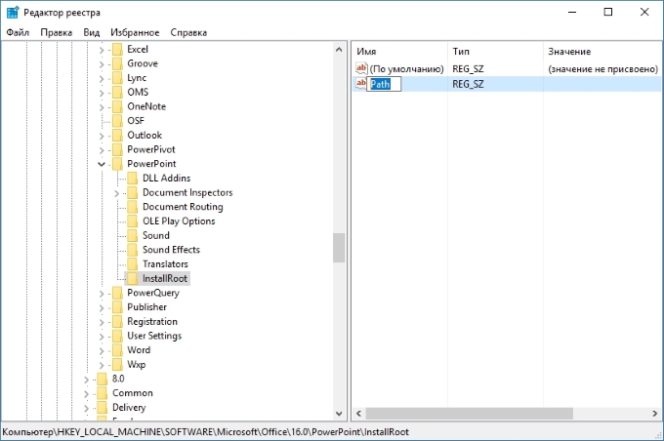Open the Правка menu
Viewport: 664px width, 441px height.
57,32
